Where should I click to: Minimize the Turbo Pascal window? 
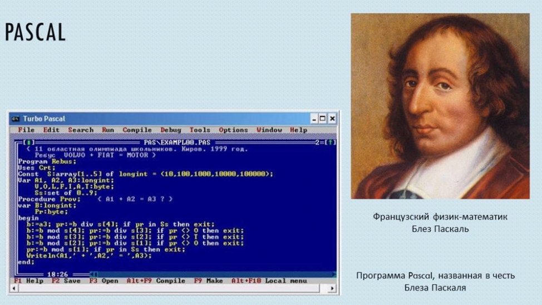[314, 119]
